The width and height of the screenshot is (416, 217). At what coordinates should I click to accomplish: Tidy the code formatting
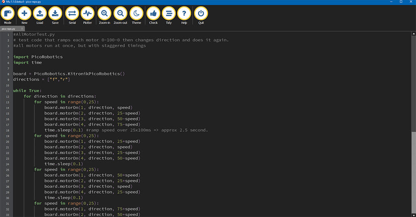tap(168, 14)
